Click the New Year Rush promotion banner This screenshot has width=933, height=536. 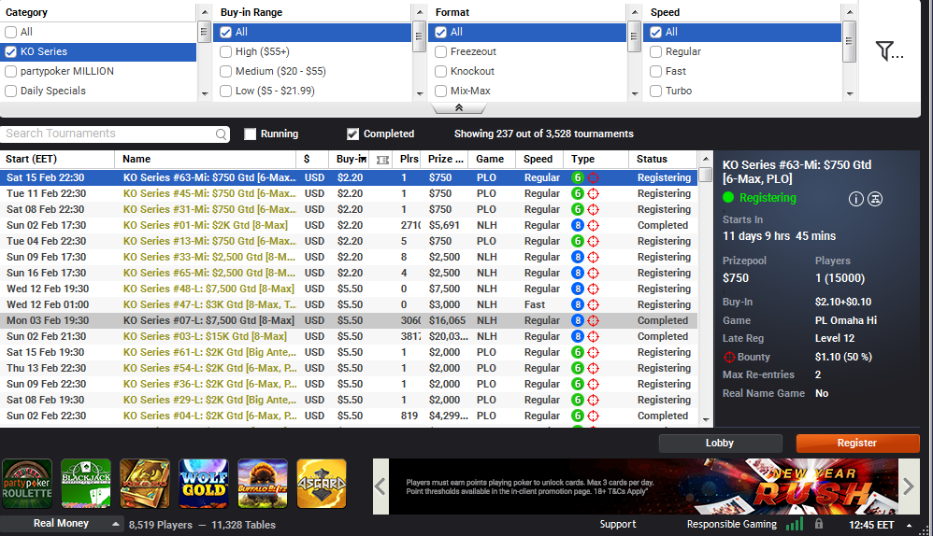(643, 487)
